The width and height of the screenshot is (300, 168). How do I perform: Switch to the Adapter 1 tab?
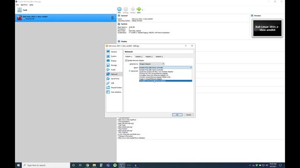coord(129,56)
